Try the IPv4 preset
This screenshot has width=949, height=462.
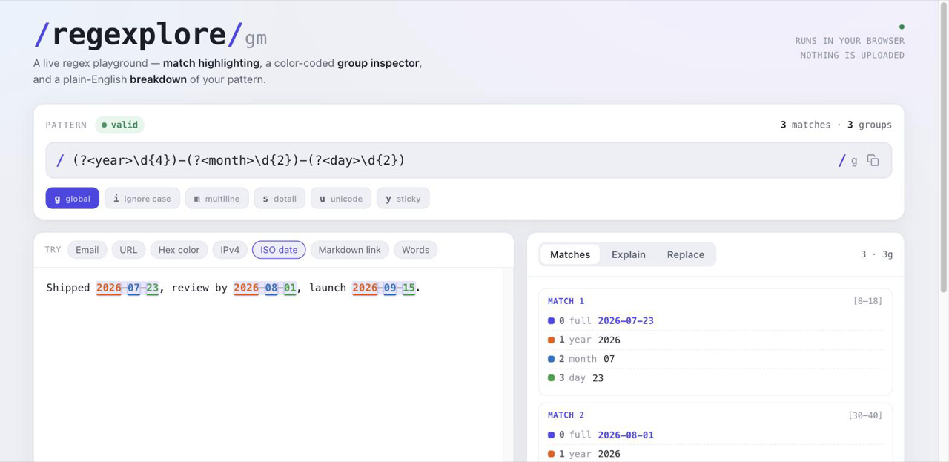[230, 250]
